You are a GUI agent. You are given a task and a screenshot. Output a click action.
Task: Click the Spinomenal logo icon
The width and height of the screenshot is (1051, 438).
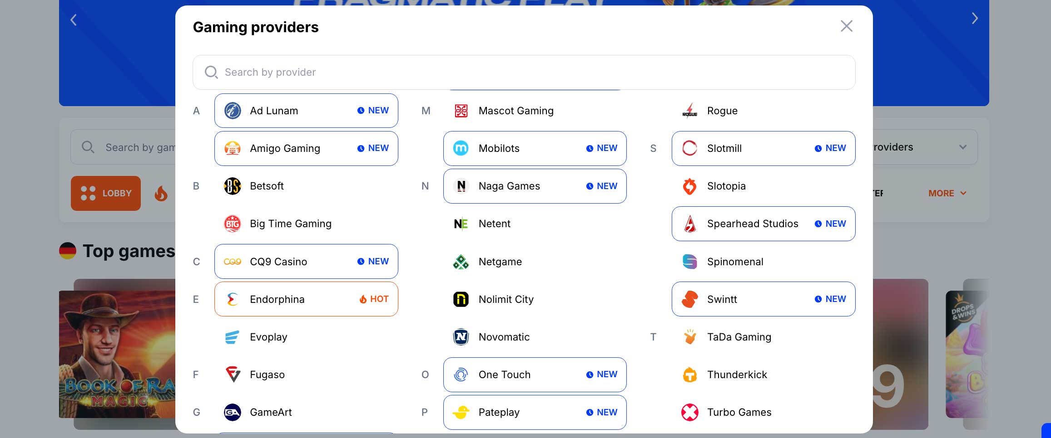pyautogui.click(x=689, y=262)
